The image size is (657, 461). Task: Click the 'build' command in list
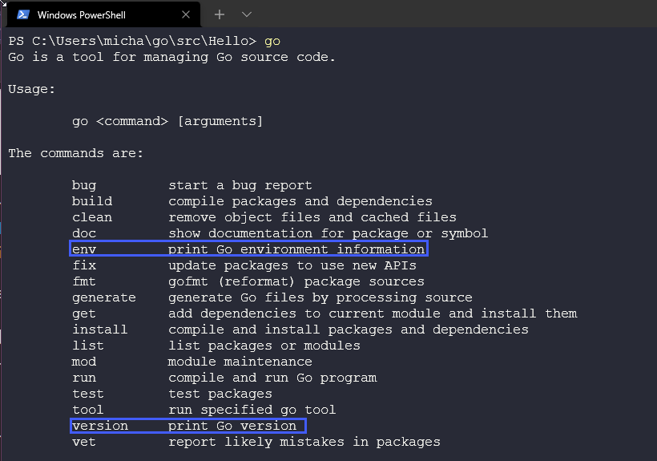tap(92, 201)
